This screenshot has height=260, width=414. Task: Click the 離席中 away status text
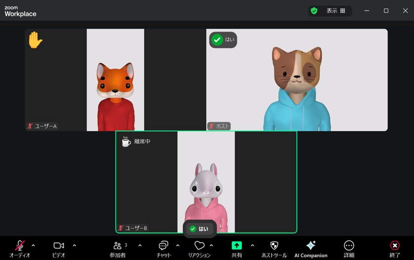(142, 142)
